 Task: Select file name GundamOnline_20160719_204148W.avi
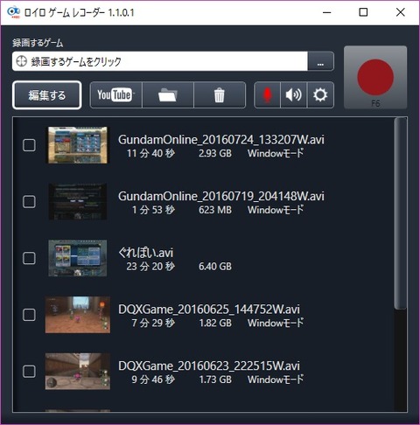click(x=221, y=196)
